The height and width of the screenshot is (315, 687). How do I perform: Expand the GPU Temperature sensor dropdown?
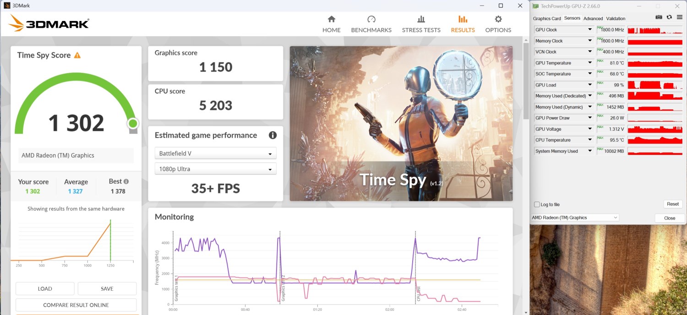[x=590, y=63]
